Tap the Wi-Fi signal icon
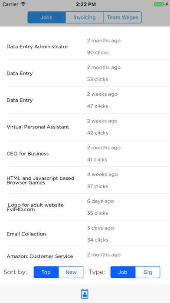 (23, 4)
